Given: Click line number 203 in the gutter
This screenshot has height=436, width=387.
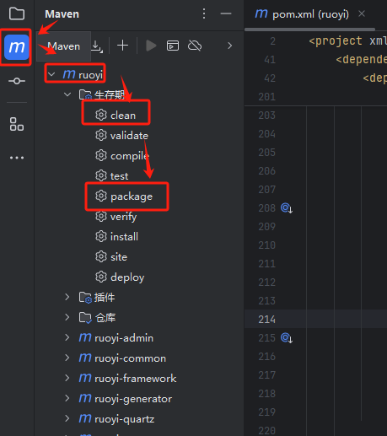Looking at the screenshot, I should [266, 116].
